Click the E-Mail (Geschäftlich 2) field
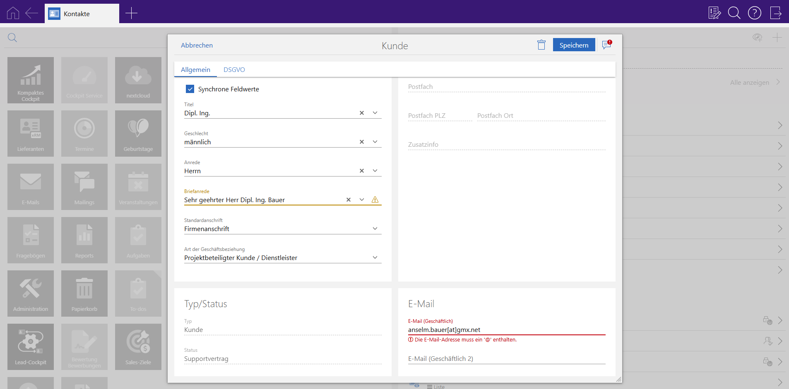This screenshot has height=389, width=789. 507,358
